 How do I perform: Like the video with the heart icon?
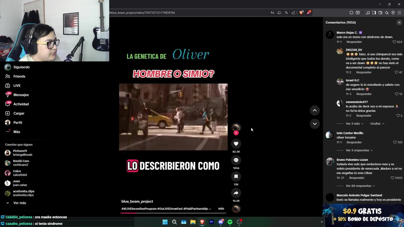click(x=236, y=144)
